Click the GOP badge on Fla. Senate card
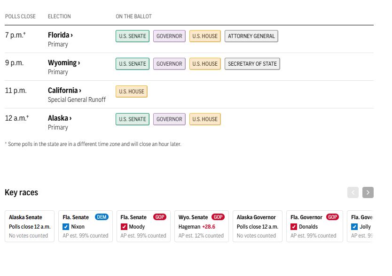This screenshot has width=392, height=276. 160,217
